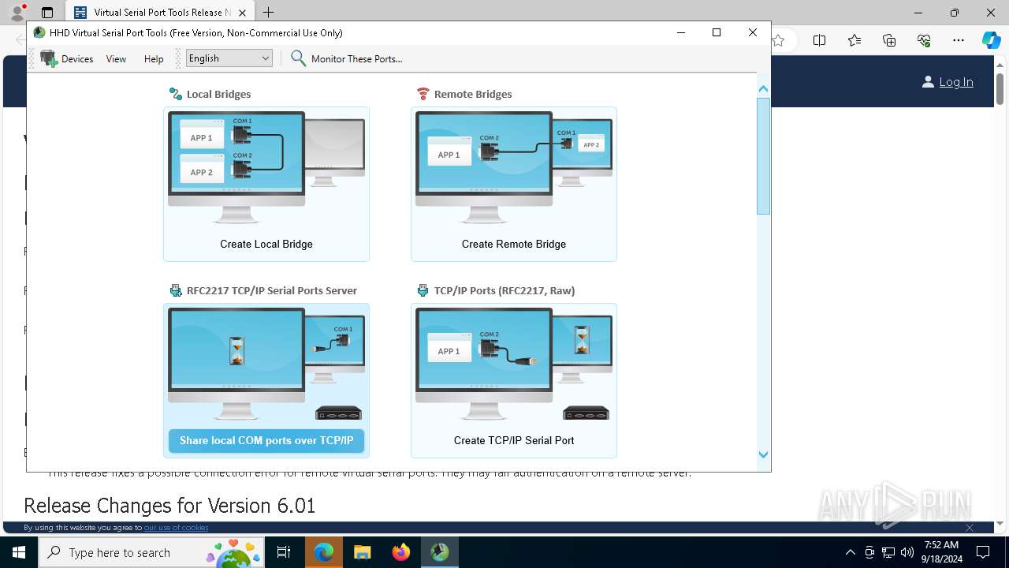Show hidden system tray icons

[850, 552]
